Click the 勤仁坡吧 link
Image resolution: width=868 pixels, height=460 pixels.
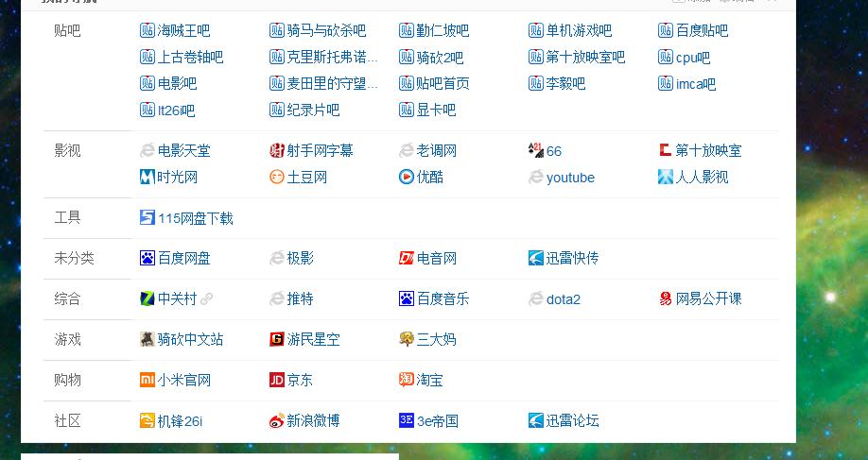point(443,30)
